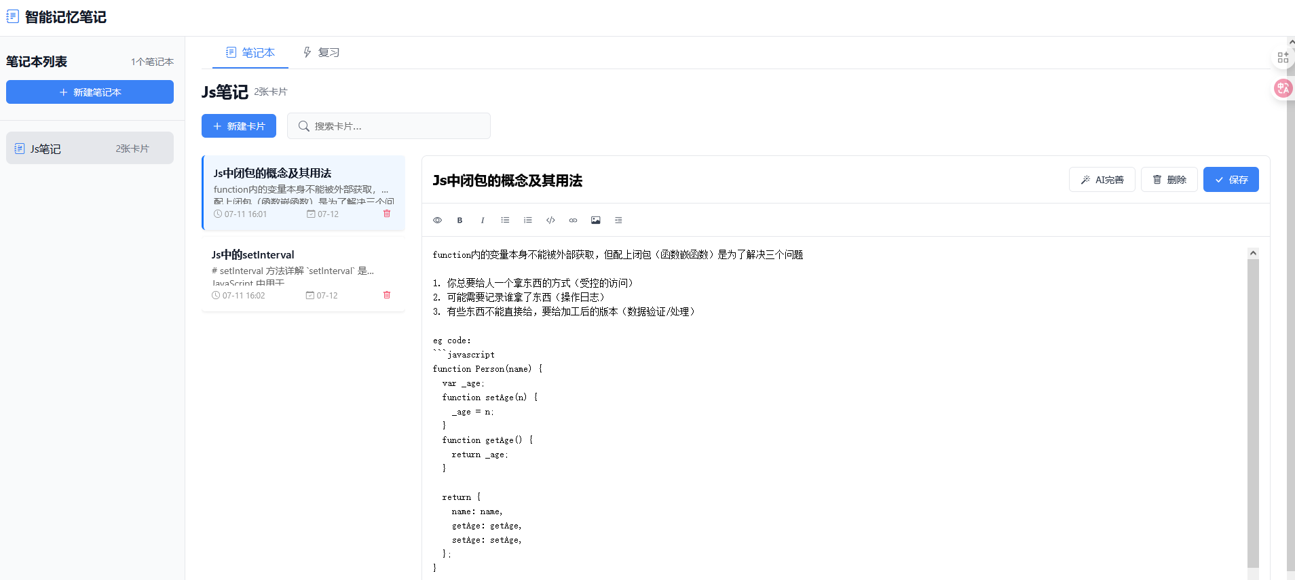This screenshot has height=580, width=1295.
Task: Open the Js中的setInterval card
Action: click(x=303, y=275)
